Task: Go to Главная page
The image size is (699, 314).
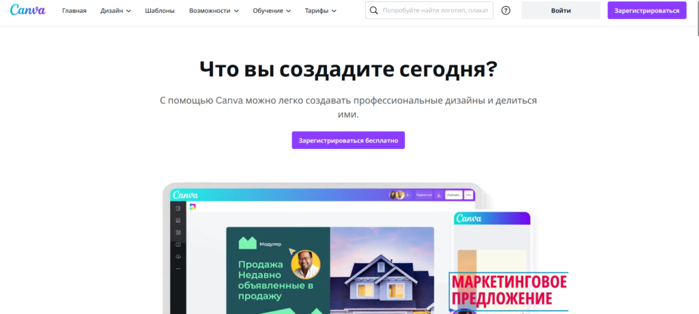Action: pos(74,11)
